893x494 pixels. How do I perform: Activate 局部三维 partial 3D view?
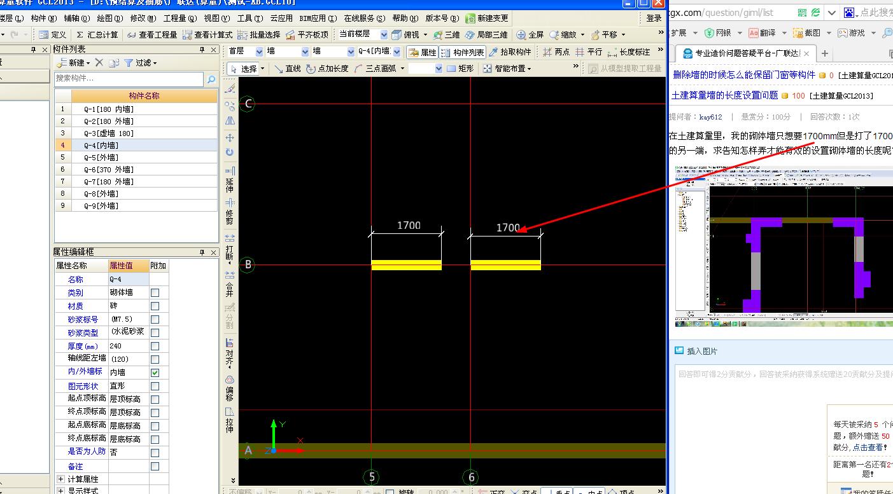point(486,34)
